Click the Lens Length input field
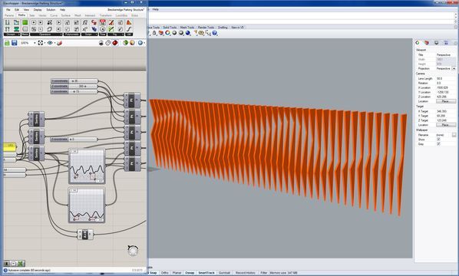Image resolution: width=459 pixels, height=276 pixels. pyautogui.click(x=446, y=79)
